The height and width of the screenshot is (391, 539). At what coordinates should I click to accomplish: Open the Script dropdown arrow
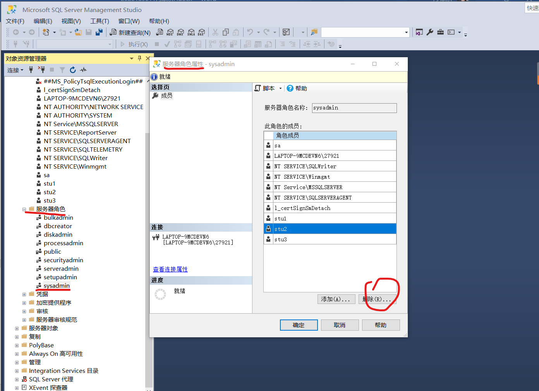(280, 89)
